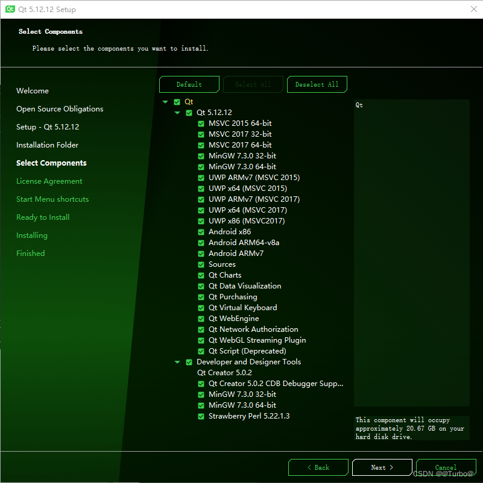
Task: Uncheck Developer and Designer Tools checkbox
Action: (x=189, y=363)
